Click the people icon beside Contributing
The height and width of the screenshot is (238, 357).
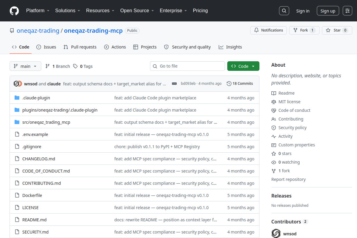point(274,119)
